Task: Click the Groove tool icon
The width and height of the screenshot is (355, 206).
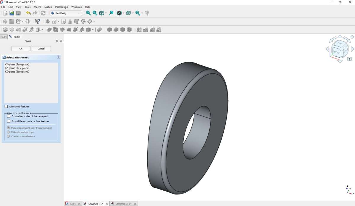Action: point(62,30)
